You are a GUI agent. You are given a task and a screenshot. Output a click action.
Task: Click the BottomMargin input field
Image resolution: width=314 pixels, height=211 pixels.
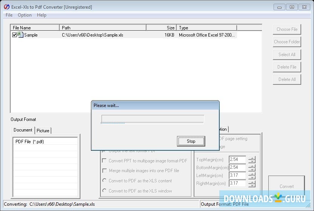tap(237, 167)
